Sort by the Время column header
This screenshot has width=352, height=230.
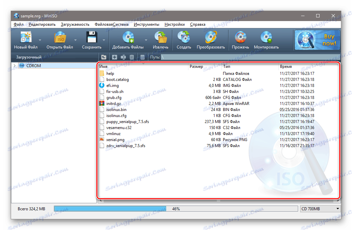(309, 67)
